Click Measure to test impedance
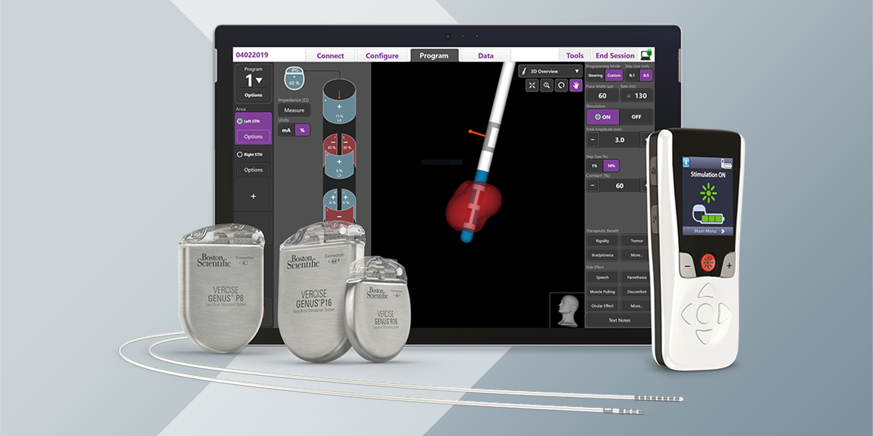Viewport: 873px width, 436px height. tap(294, 110)
